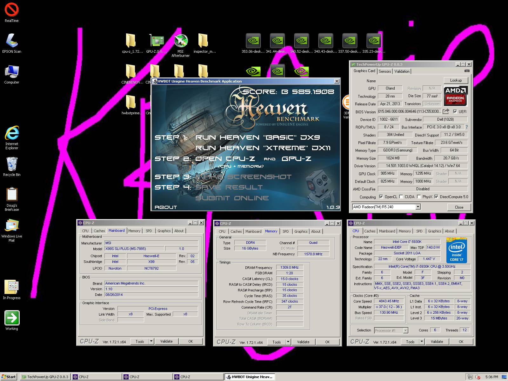Click the AMD Radeon Graphics logo
508x381 pixels.
pyautogui.click(x=455, y=96)
